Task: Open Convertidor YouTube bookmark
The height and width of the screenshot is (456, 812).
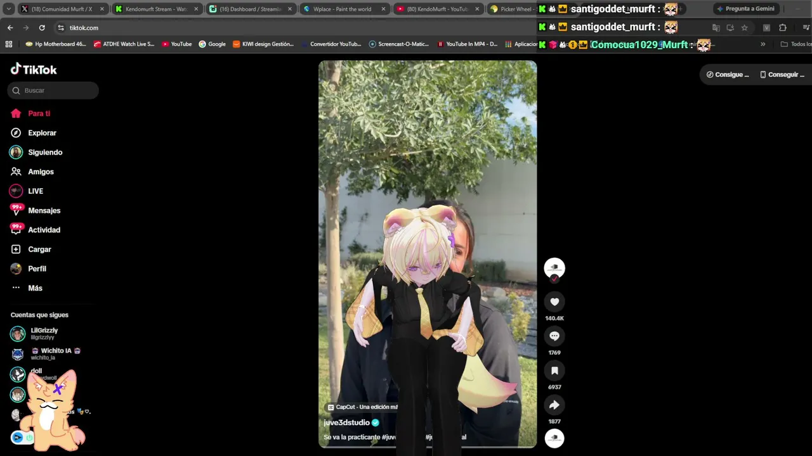Action: point(331,44)
